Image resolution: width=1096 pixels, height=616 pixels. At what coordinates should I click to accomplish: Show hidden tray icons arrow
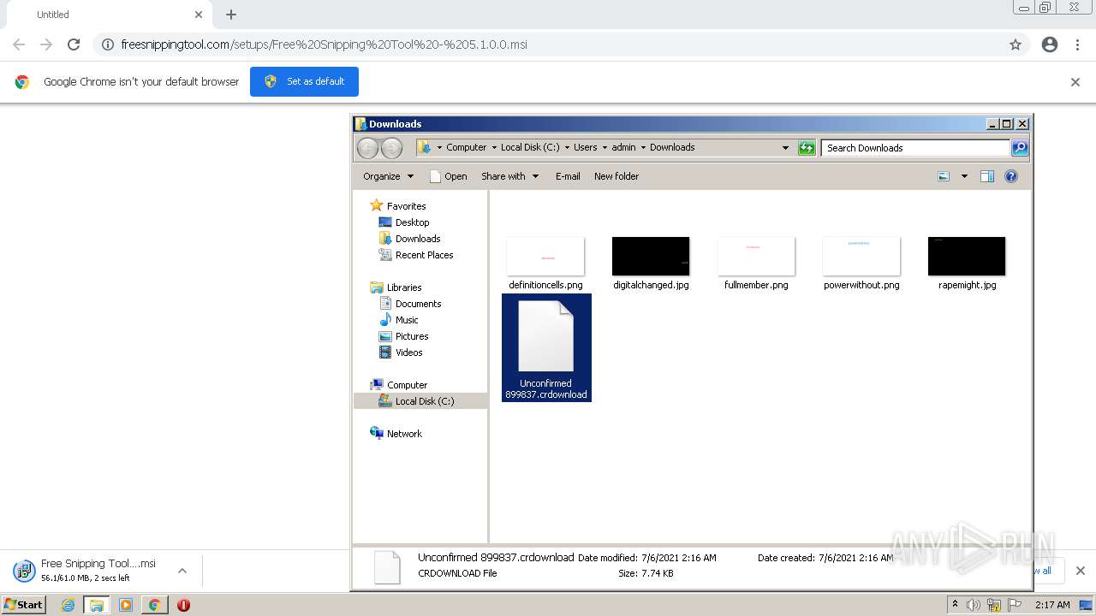pyautogui.click(x=955, y=605)
